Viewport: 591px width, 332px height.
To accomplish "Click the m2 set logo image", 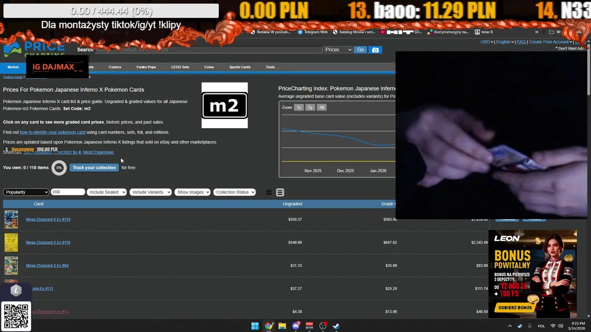I will [224, 105].
